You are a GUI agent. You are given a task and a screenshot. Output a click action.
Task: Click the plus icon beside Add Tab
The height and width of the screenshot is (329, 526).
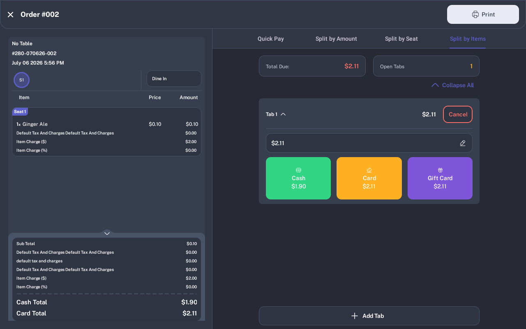tap(355, 316)
